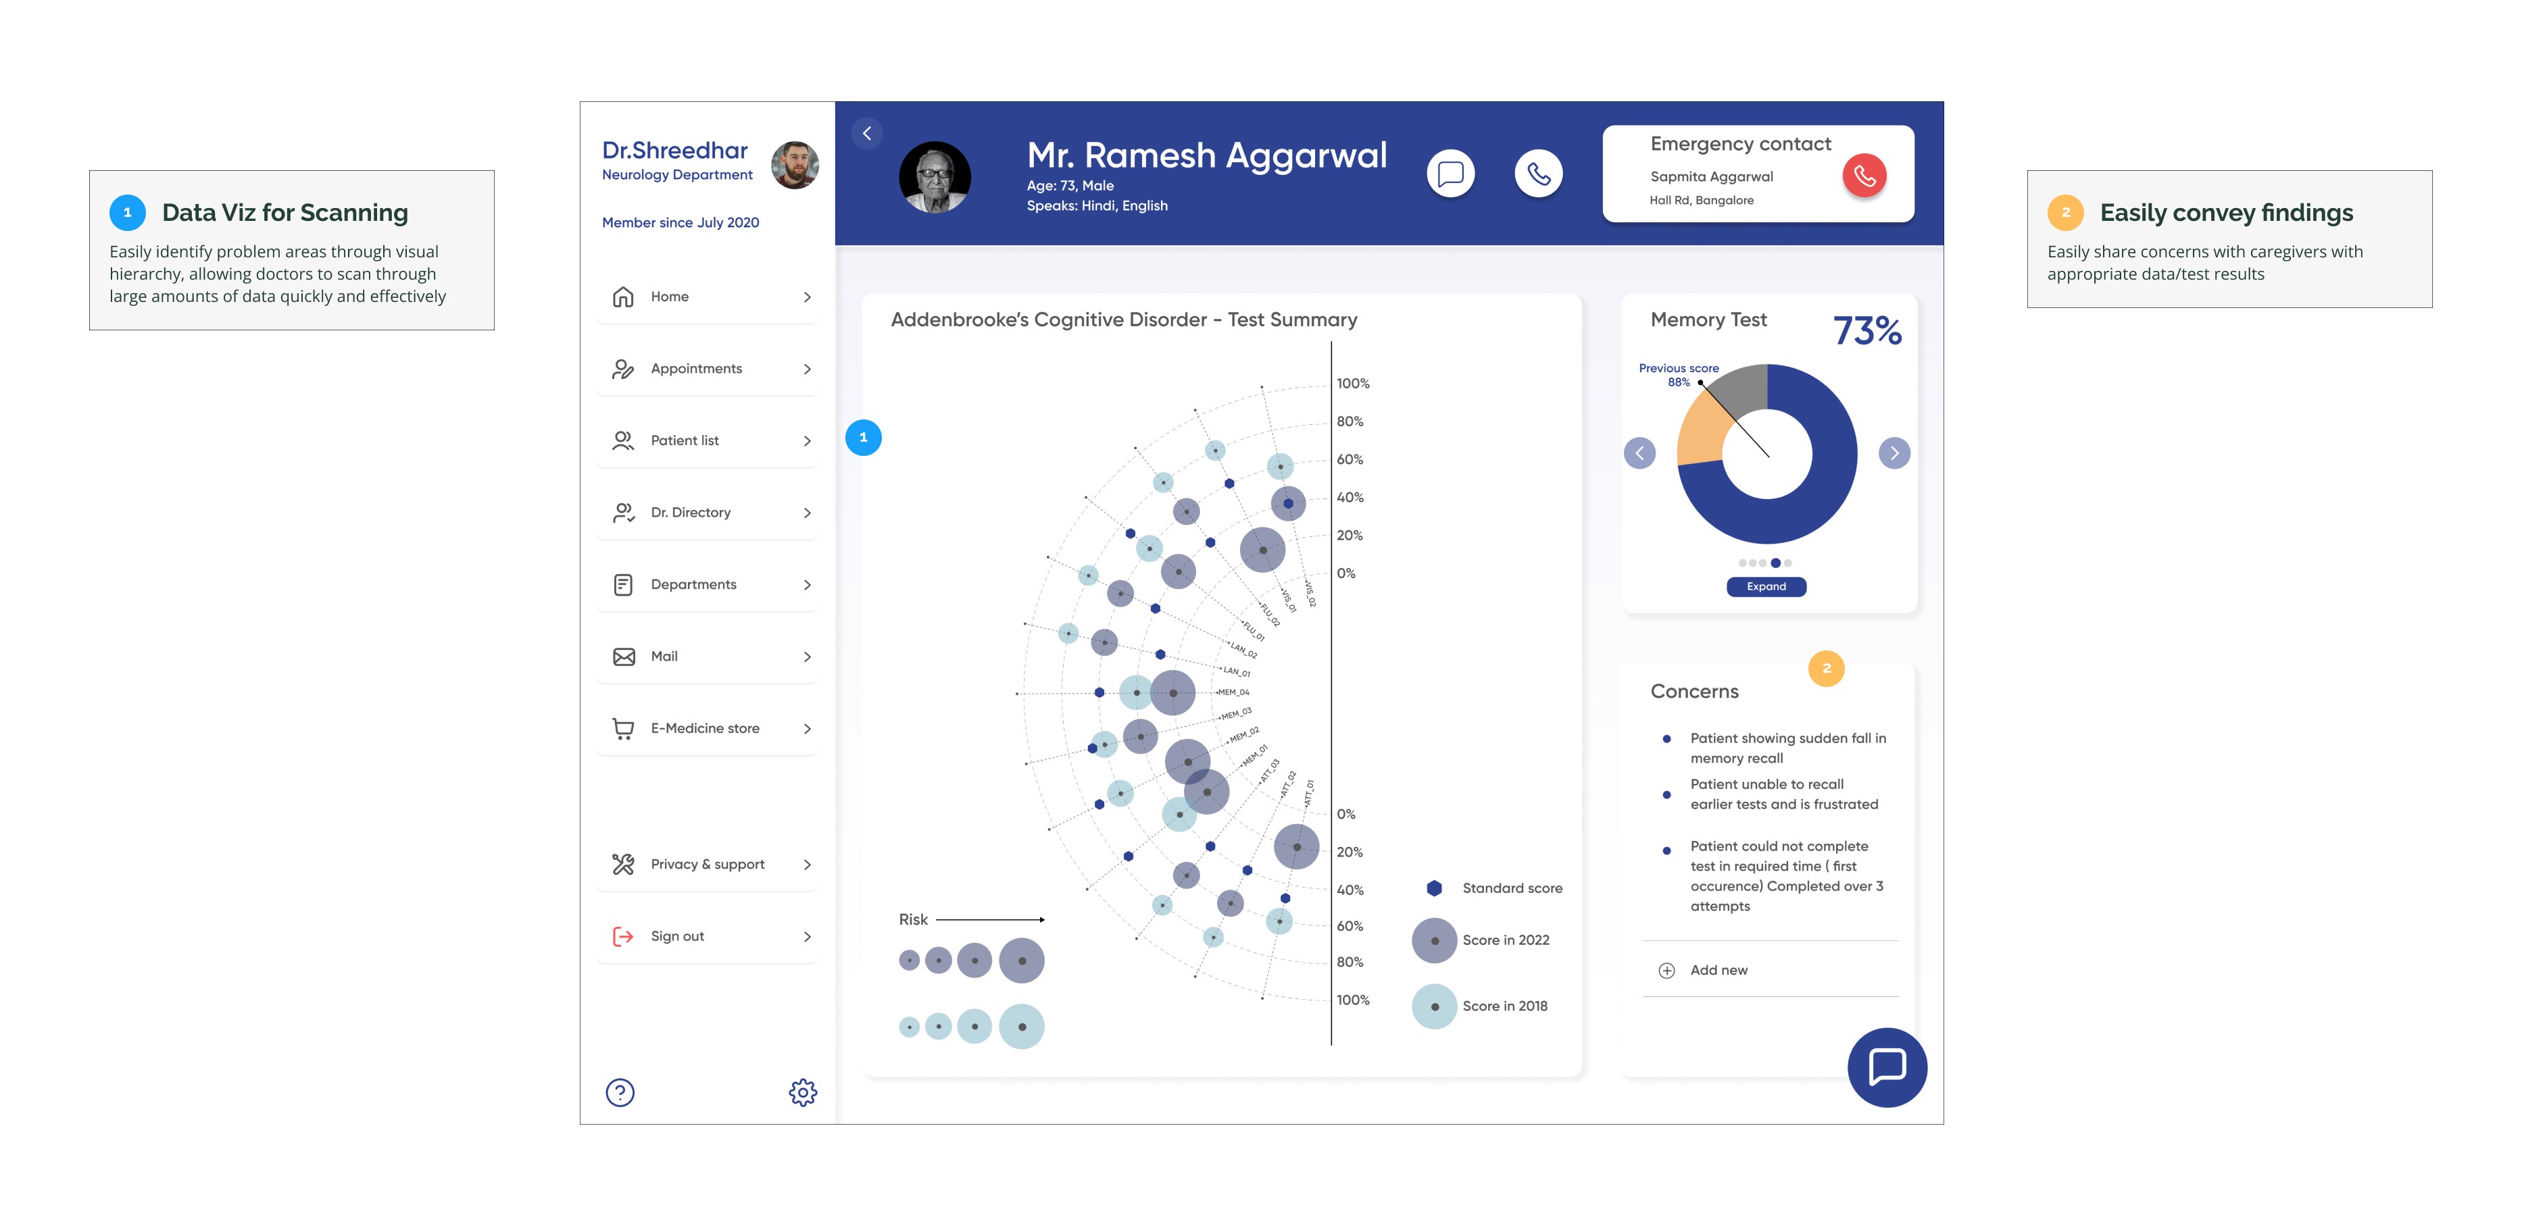This screenshot has height=1226, width=2522.
Task: Select Sign out in the sidebar
Action: (676, 936)
